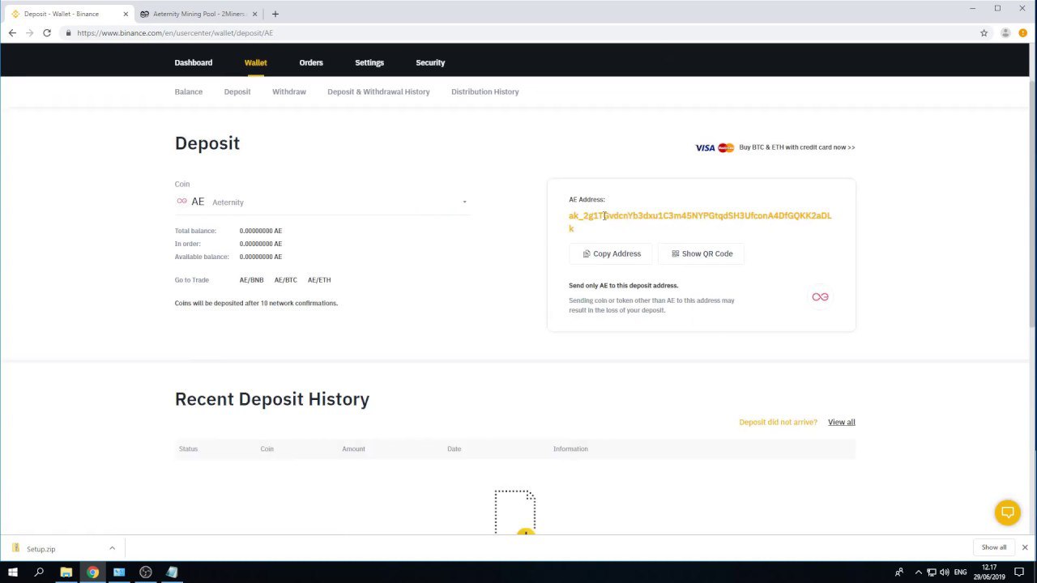Click the Amount column header

click(x=353, y=449)
